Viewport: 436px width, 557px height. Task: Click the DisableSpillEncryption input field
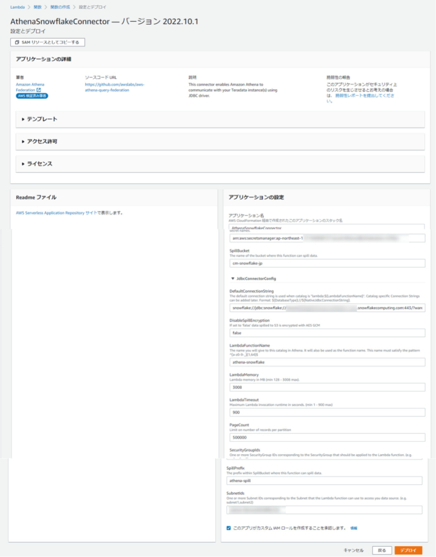(x=327, y=333)
